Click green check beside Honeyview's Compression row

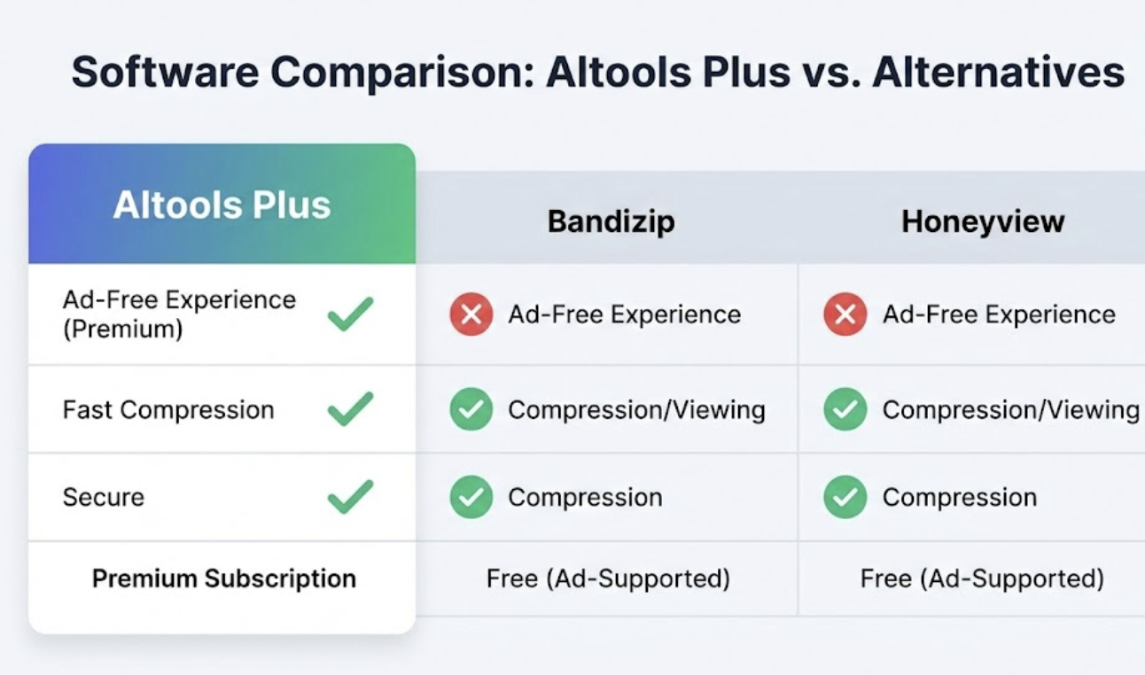click(x=845, y=497)
